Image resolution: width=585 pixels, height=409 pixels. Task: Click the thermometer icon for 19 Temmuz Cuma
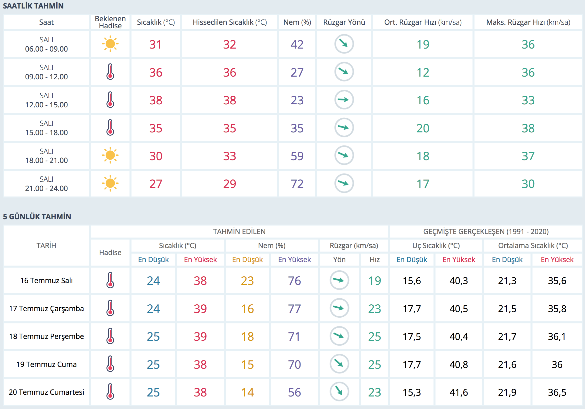110,364
